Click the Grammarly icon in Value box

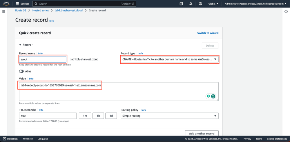click(213, 96)
